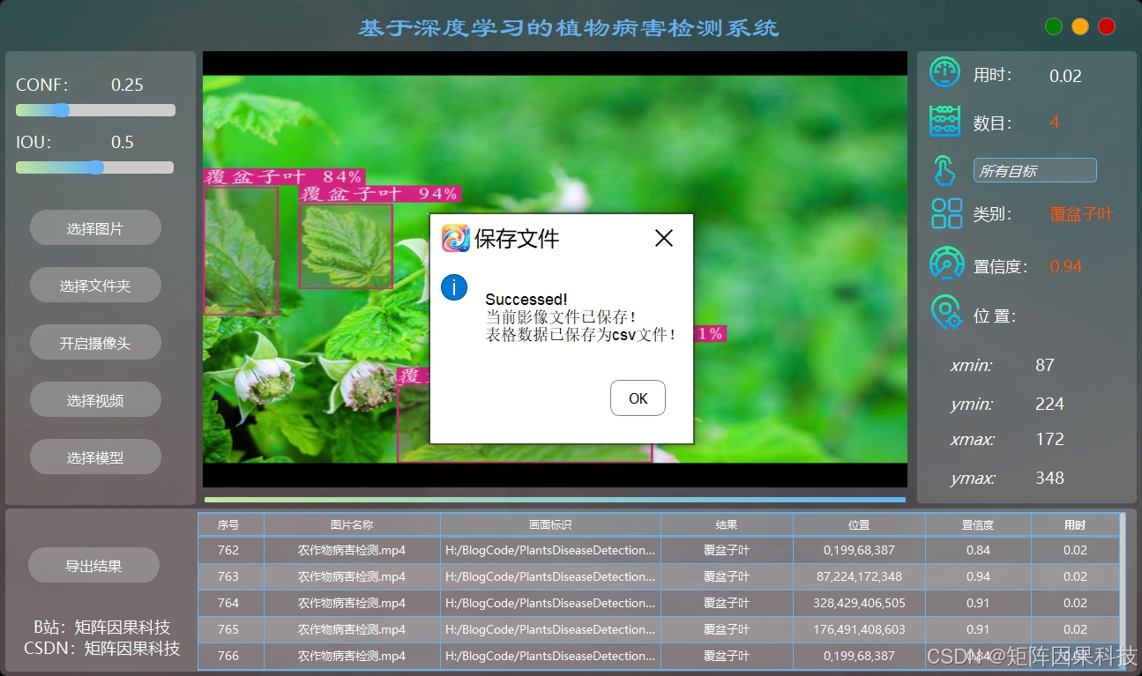Screen dimensions: 1142x676
Task: Click the 数目 value 4
Action: tap(1055, 123)
